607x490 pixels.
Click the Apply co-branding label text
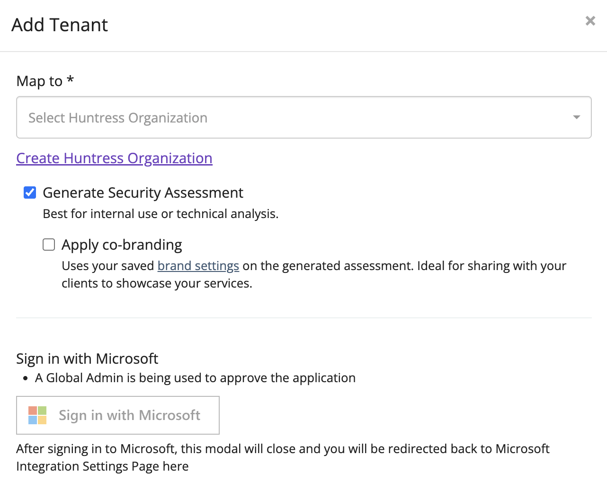tap(122, 245)
